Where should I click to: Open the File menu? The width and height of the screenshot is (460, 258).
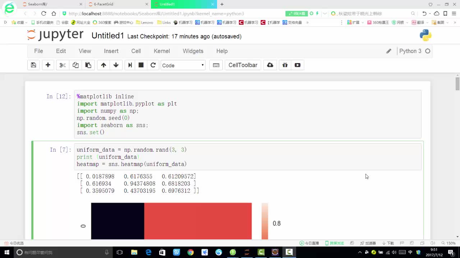click(38, 51)
